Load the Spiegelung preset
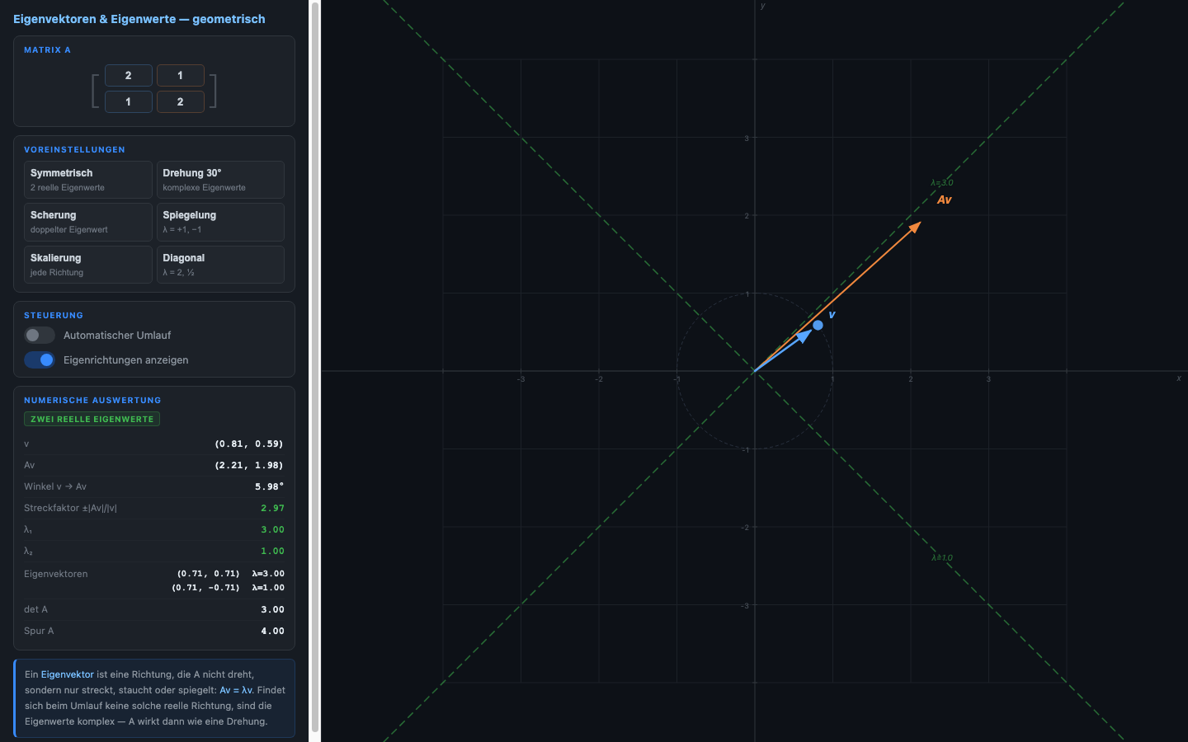This screenshot has height=742, width=1188. pos(220,222)
